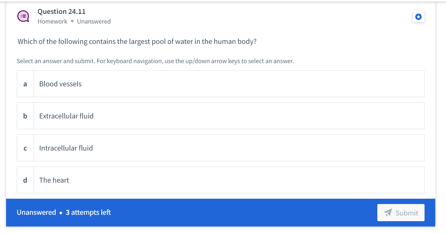Image resolution: width=446 pixels, height=234 pixels.
Task: Pick "The heart" answer option
Action: [x=221, y=180]
